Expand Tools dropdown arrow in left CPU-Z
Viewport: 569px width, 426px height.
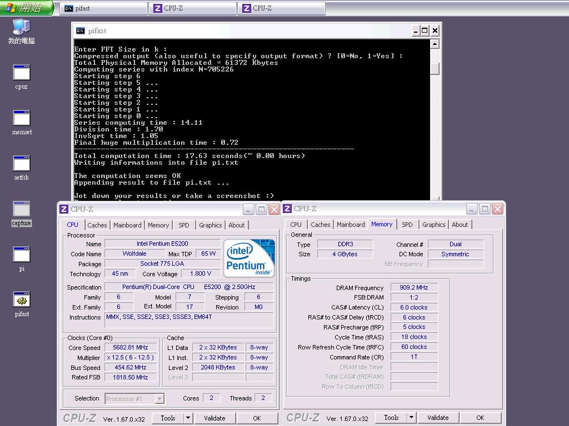coord(188,418)
